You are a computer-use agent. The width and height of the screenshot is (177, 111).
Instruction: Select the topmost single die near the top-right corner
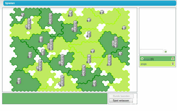point(102,12)
